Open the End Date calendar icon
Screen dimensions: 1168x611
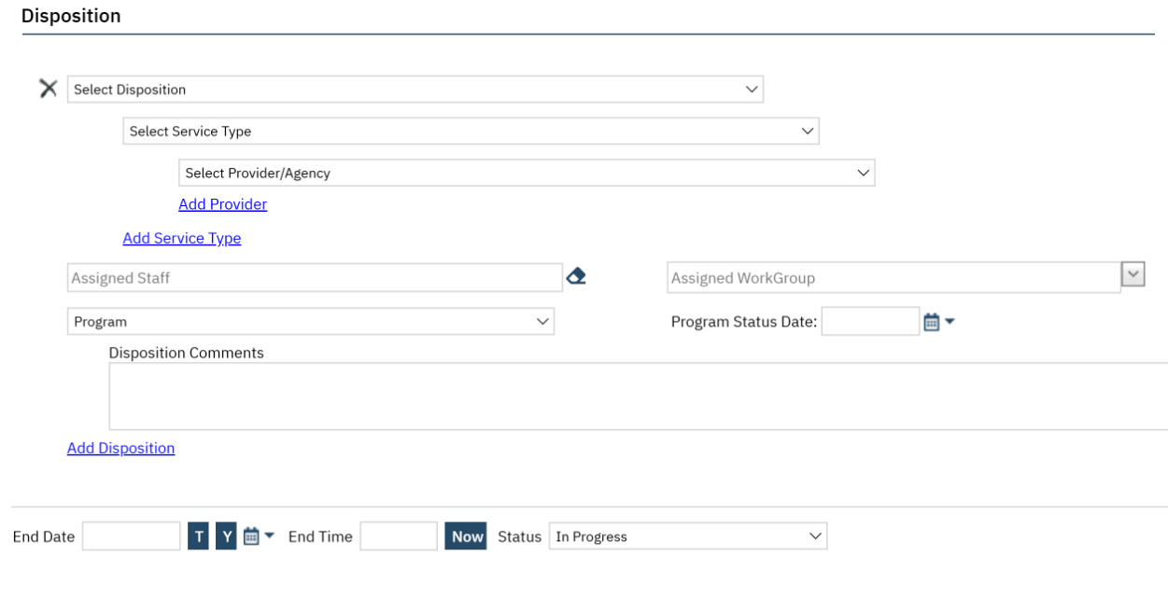point(251,536)
